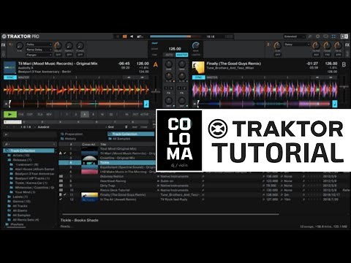Toggle SYNC on deck A

click(10, 77)
